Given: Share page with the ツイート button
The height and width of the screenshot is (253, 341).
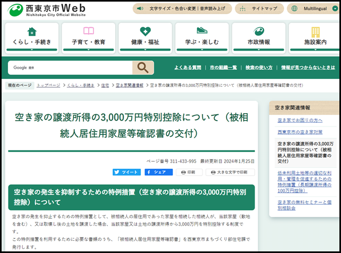Looking at the screenshot, I should pos(127,172).
